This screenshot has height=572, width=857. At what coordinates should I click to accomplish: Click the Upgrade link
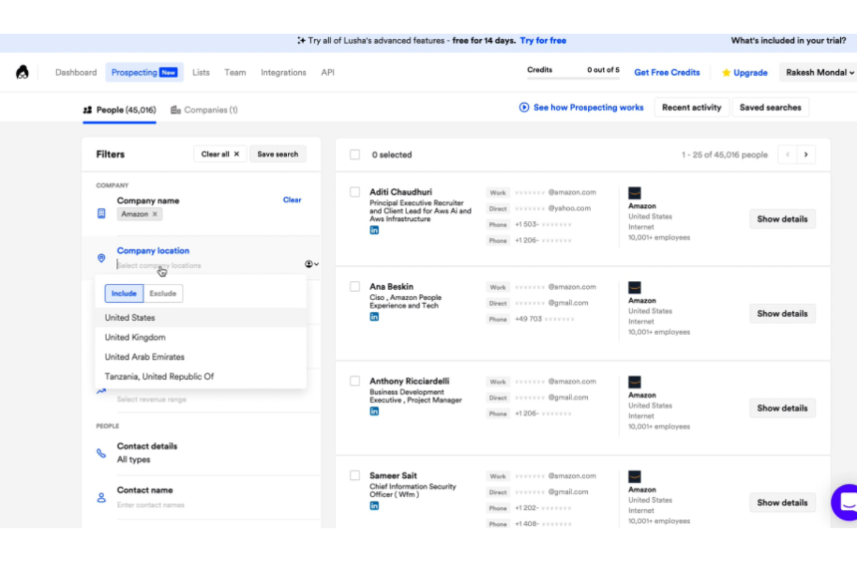tap(750, 72)
